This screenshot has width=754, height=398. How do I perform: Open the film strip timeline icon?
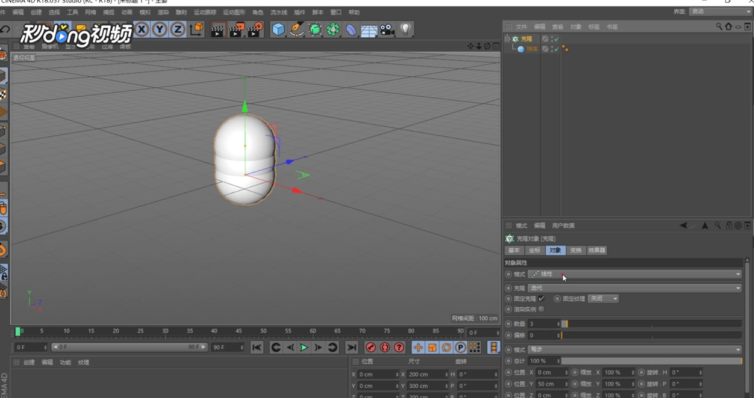point(493,347)
